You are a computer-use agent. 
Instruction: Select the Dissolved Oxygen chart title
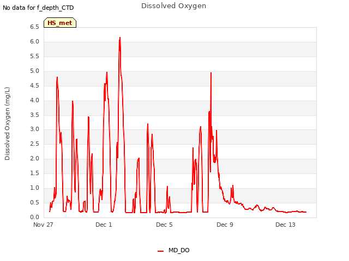click(x=173, y=6)
